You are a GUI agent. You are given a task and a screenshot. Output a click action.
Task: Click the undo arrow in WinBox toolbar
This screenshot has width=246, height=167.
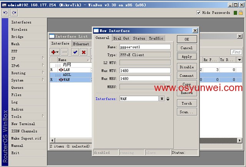pos(5,13)
